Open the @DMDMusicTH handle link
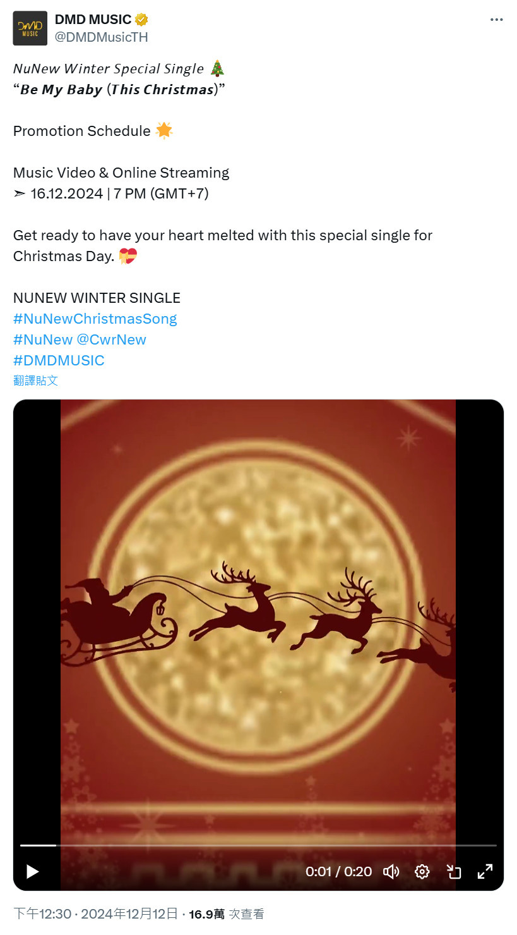 point(102,37)
